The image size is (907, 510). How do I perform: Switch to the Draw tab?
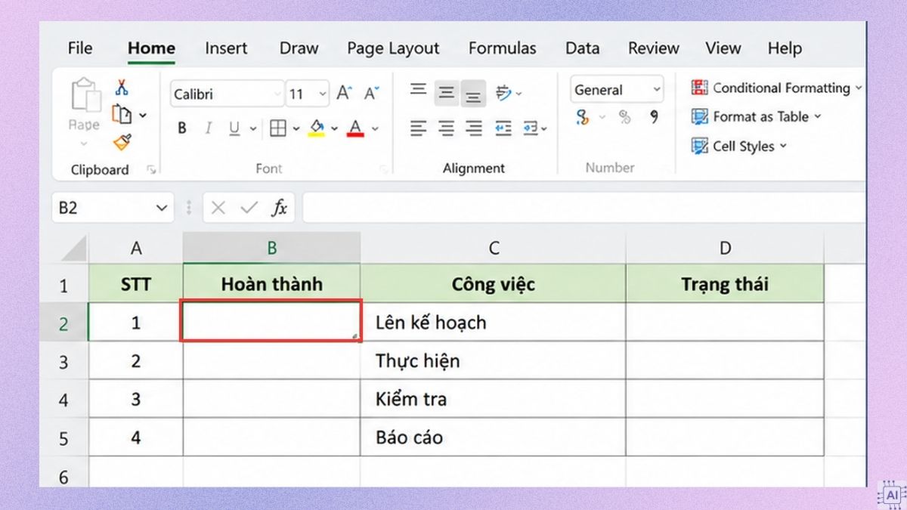point(299,48)
